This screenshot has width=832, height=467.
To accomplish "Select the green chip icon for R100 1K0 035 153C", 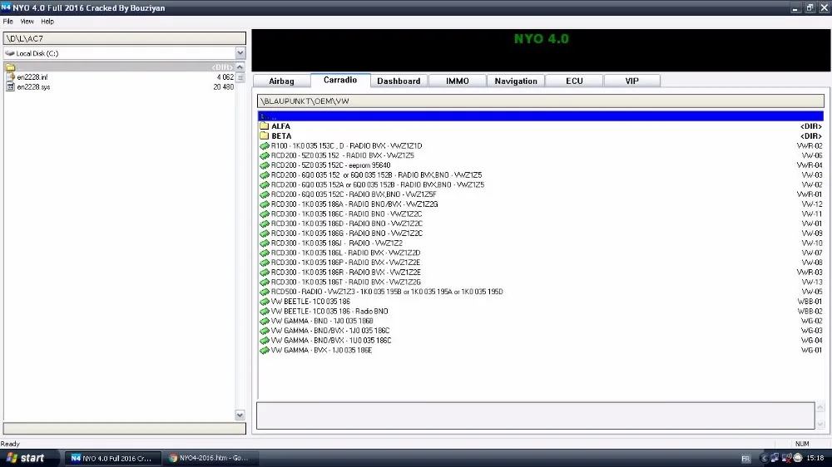I will click(x=265, y=145).
